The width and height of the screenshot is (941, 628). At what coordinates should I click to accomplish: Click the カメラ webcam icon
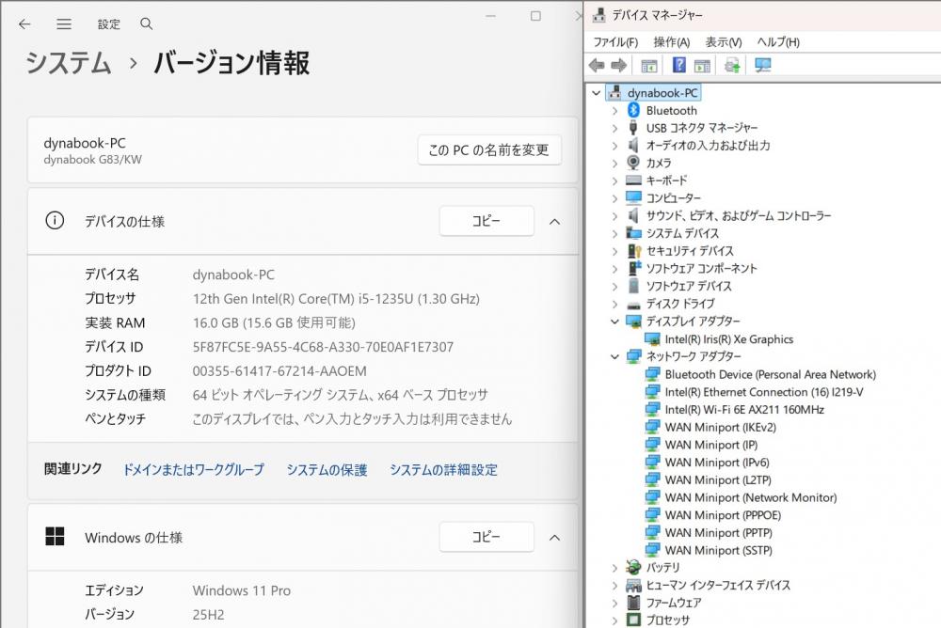coord(633,163)
